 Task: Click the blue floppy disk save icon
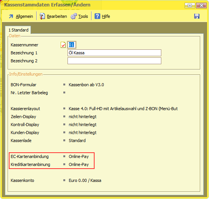pyautogui.click(x=197, y=16)
